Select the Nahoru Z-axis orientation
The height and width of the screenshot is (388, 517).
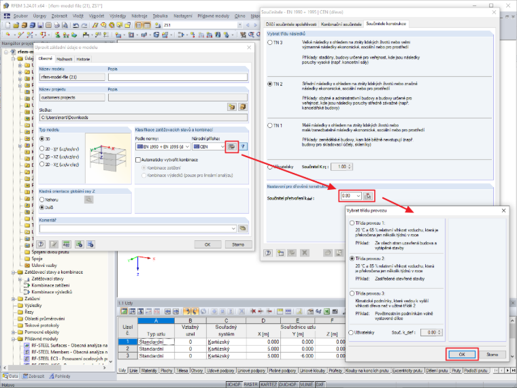click(42, 199)
